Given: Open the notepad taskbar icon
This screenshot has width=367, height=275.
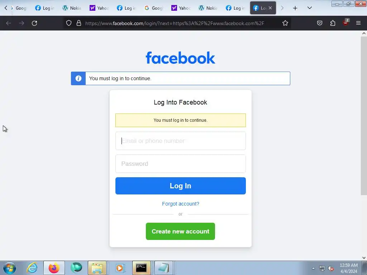Looking at the screenshot, I should 163,268.
